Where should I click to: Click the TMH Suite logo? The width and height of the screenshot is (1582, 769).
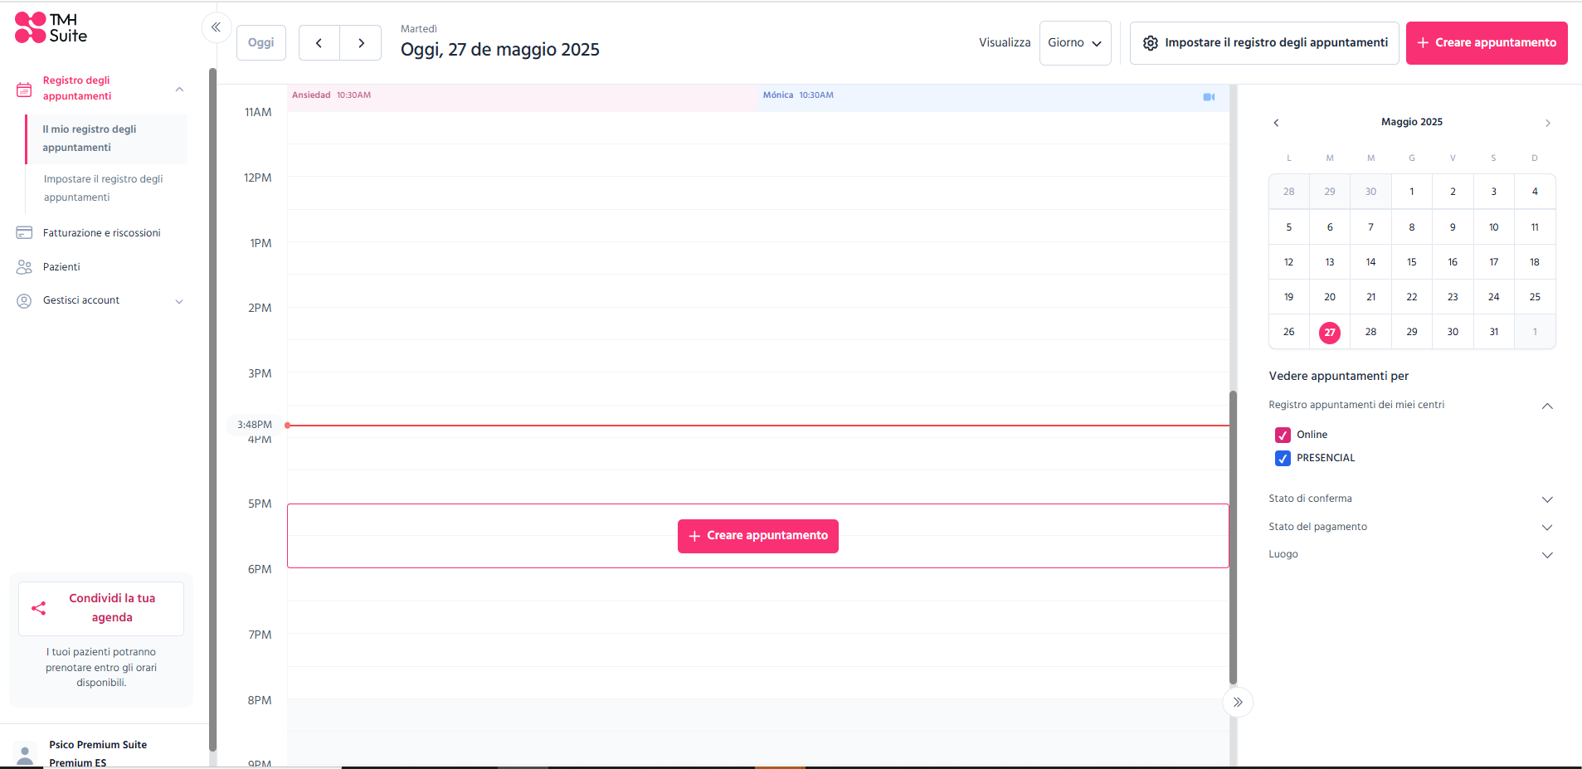[51, 27]
